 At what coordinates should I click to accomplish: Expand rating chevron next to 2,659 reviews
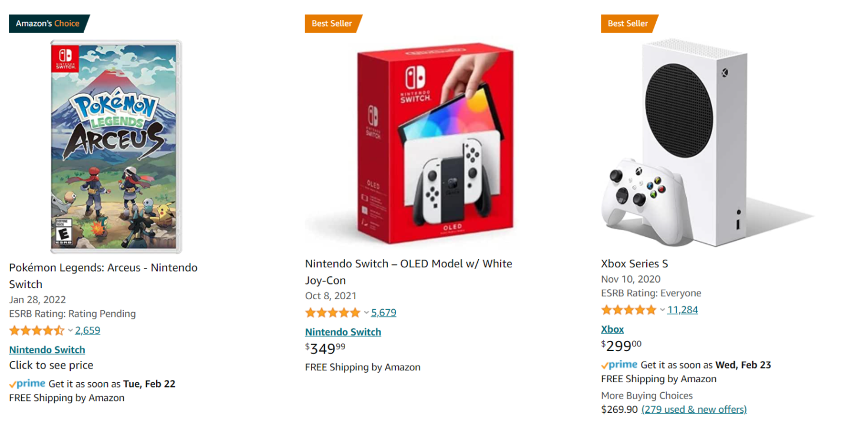(70, 330)
